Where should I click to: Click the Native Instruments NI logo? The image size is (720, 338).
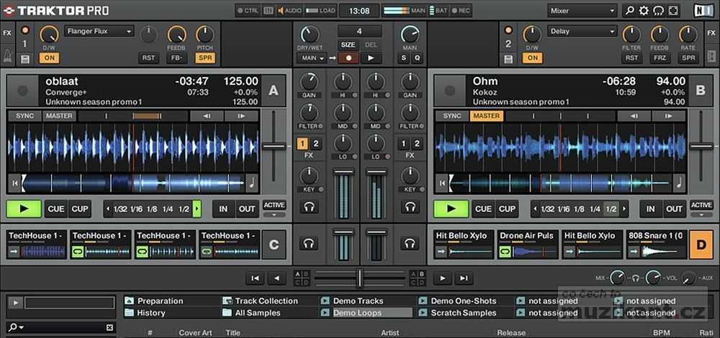(704, 10)
